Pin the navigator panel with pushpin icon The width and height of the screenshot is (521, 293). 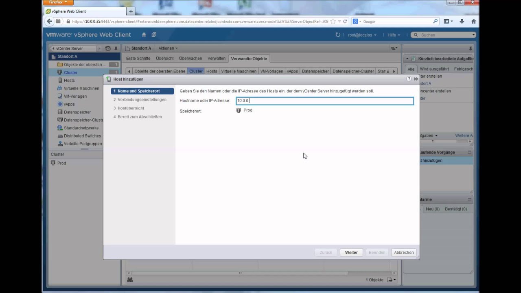click(116, 48)
